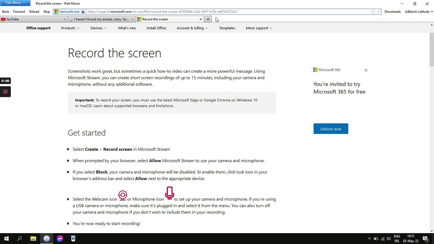Open Windows taskbar search

click(20, 239)
